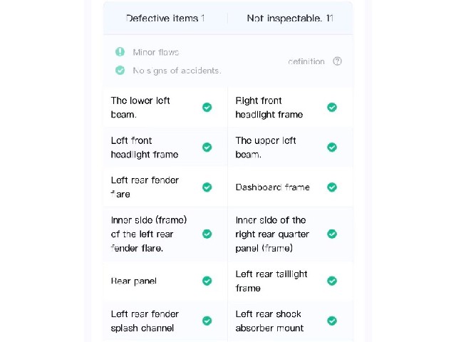
Task: Click the No signs of accidents label
Action: point(177,71)
